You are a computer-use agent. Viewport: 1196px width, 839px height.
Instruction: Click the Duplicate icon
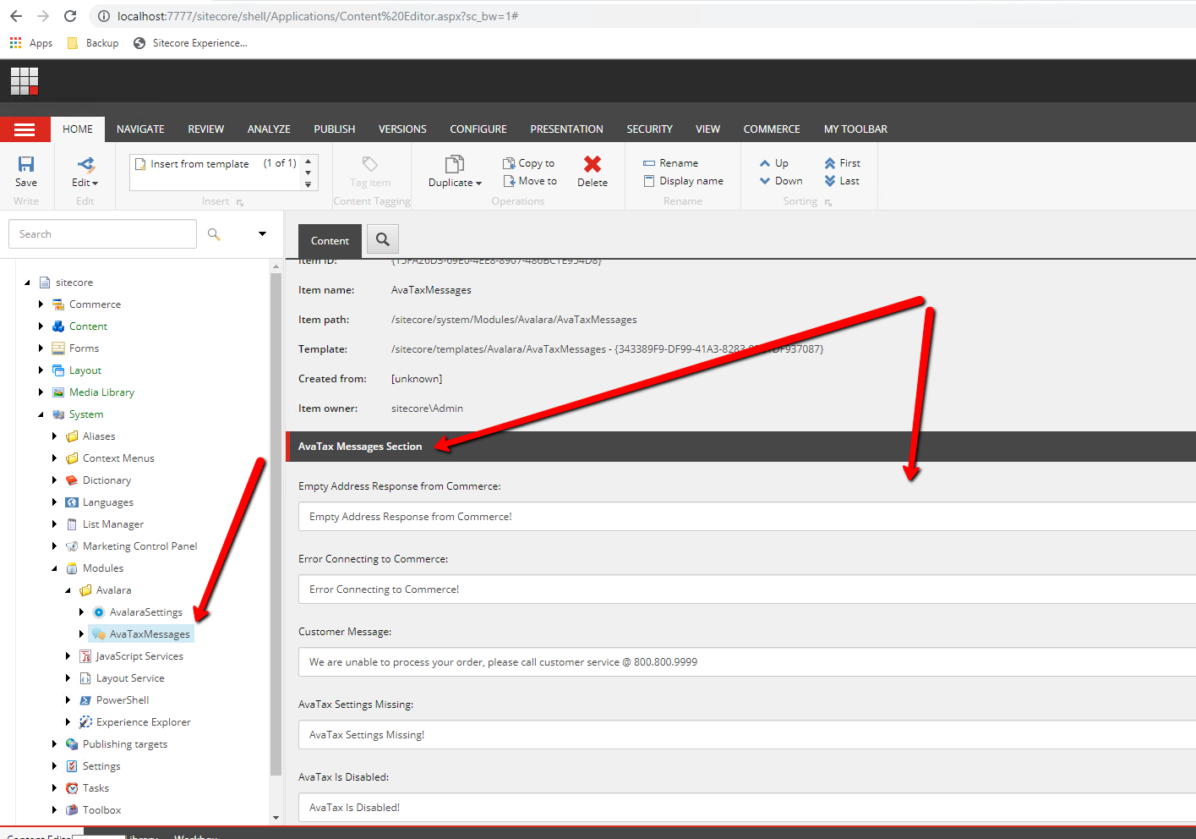pyautogui.click(x=455, y=164)
